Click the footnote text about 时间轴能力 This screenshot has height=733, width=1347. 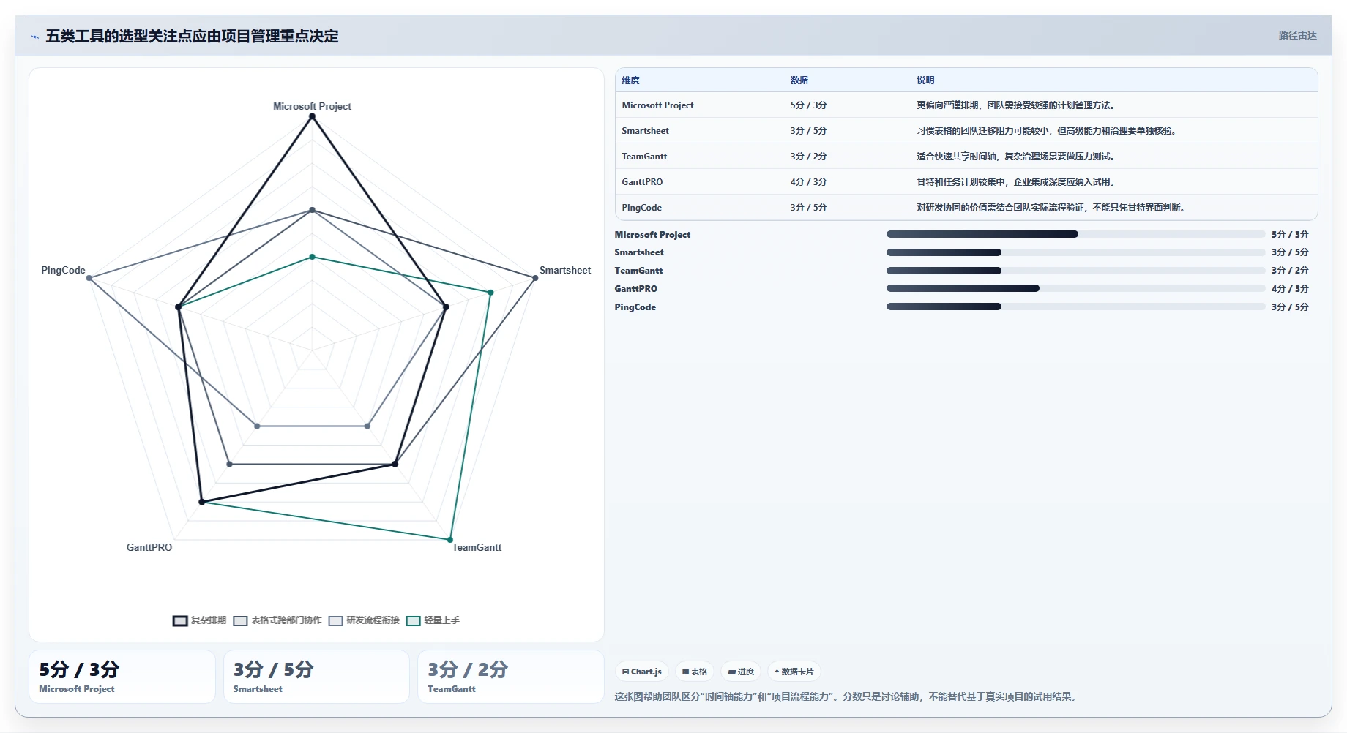pos(846,696)
